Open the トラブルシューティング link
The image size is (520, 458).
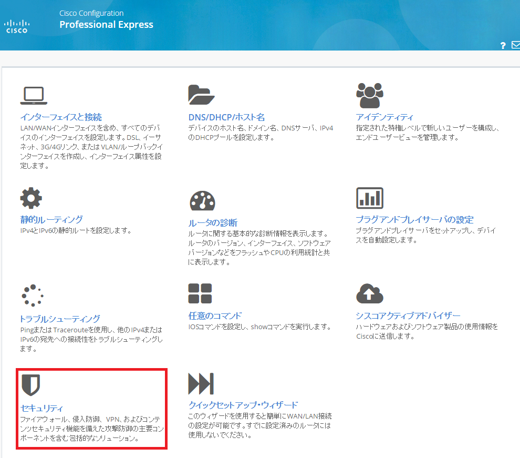point(60,319)
